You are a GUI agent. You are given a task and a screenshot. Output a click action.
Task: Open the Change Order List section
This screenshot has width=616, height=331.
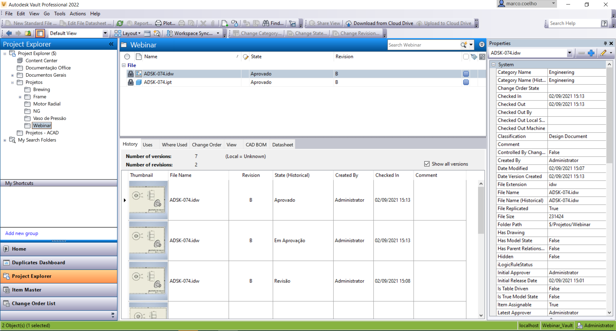(59, 303)
